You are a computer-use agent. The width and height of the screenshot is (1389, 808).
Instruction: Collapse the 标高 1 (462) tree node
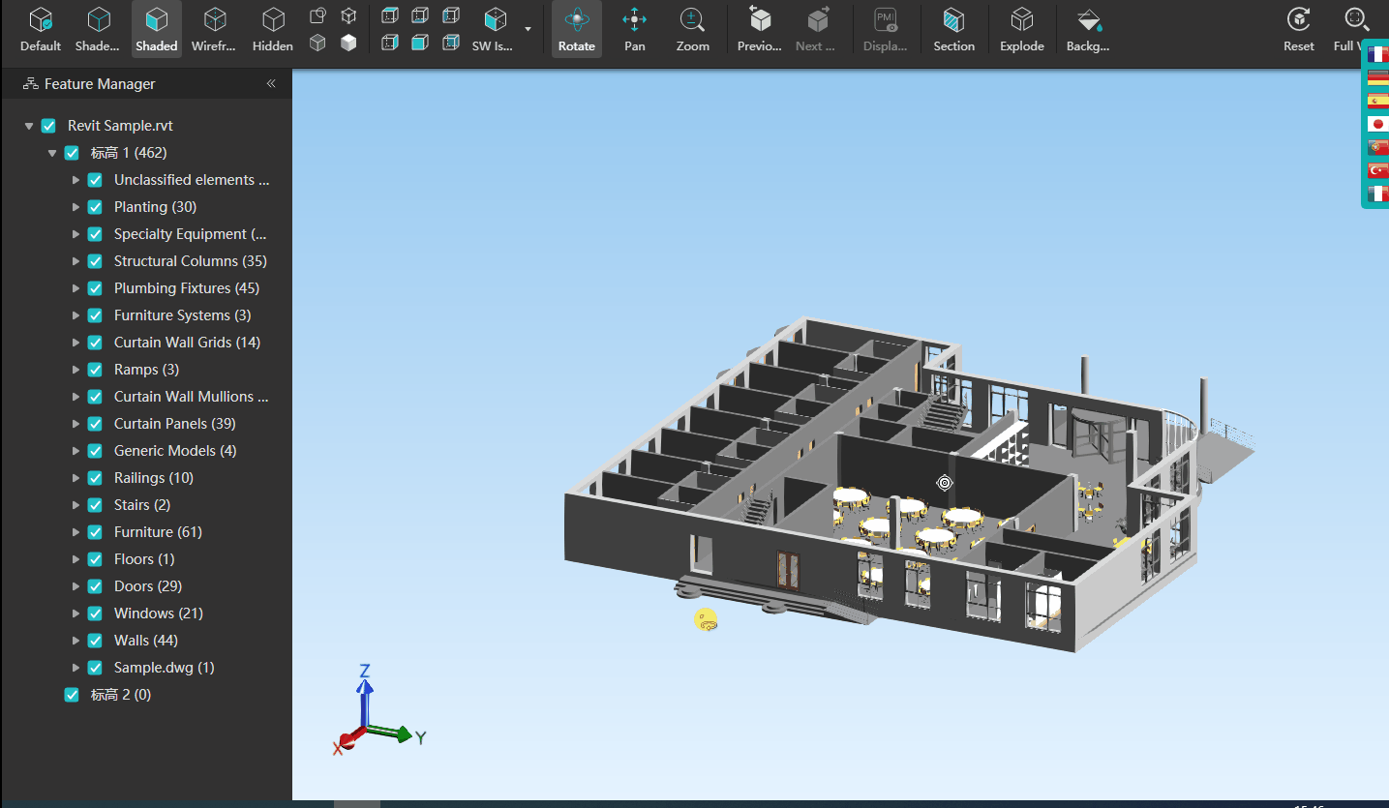click(x=52, y=153)
